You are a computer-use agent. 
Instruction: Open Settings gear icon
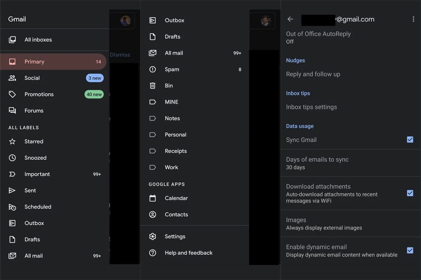(x=153, y=237)
